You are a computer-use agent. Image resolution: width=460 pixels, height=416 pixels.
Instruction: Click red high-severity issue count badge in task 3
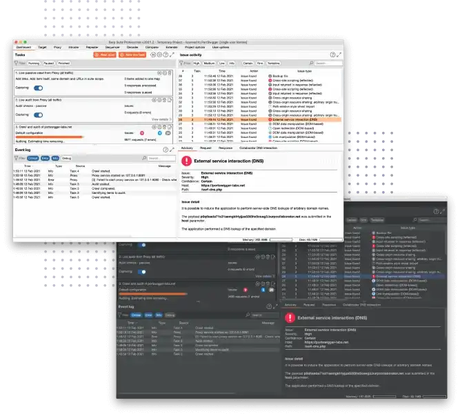(x=142, y=133)
